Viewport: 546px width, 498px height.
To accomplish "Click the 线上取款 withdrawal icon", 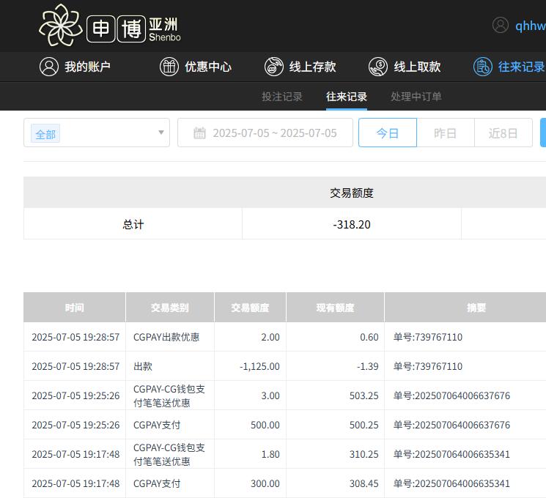I will click(x=378, y=67).
